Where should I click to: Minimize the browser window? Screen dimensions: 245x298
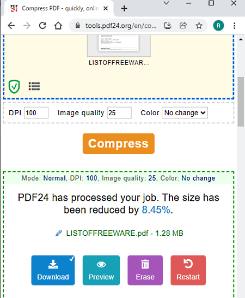pos(189,3)
